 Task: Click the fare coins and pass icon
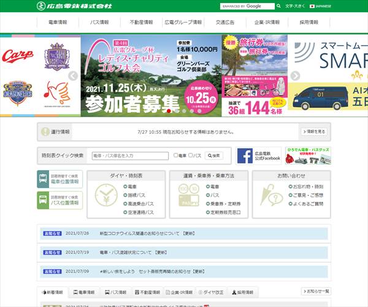pyautogui.click(x=189, y=195)
